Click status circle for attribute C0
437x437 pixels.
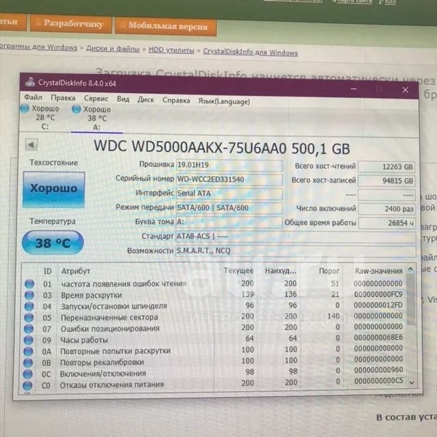tap(27, 386)
